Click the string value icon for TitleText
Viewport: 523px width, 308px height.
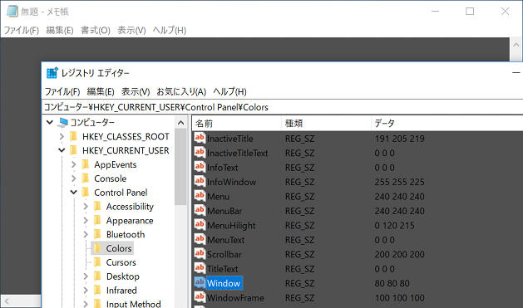[200, 268]
